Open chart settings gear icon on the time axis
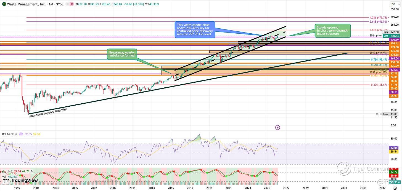Screen dimensions: 402x191 click(x=395, y=188)
